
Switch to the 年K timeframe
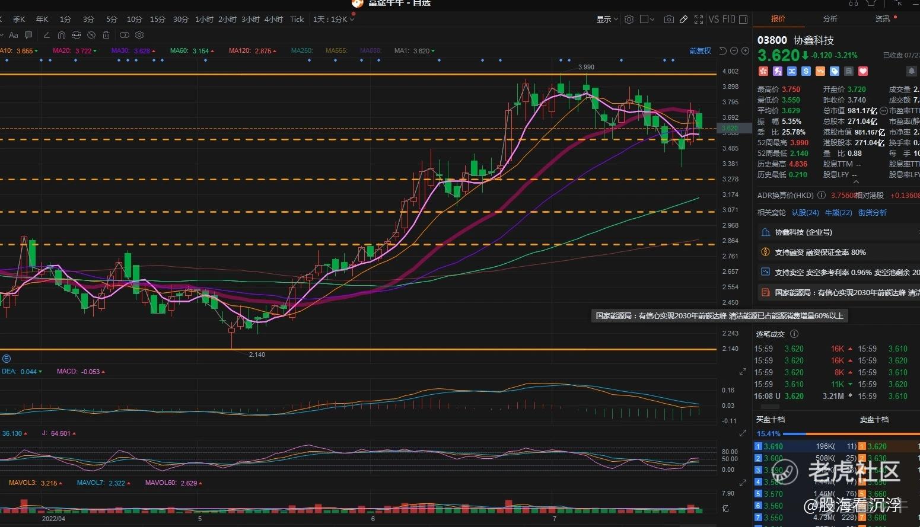pyautogui.click(x=42, y=20)
